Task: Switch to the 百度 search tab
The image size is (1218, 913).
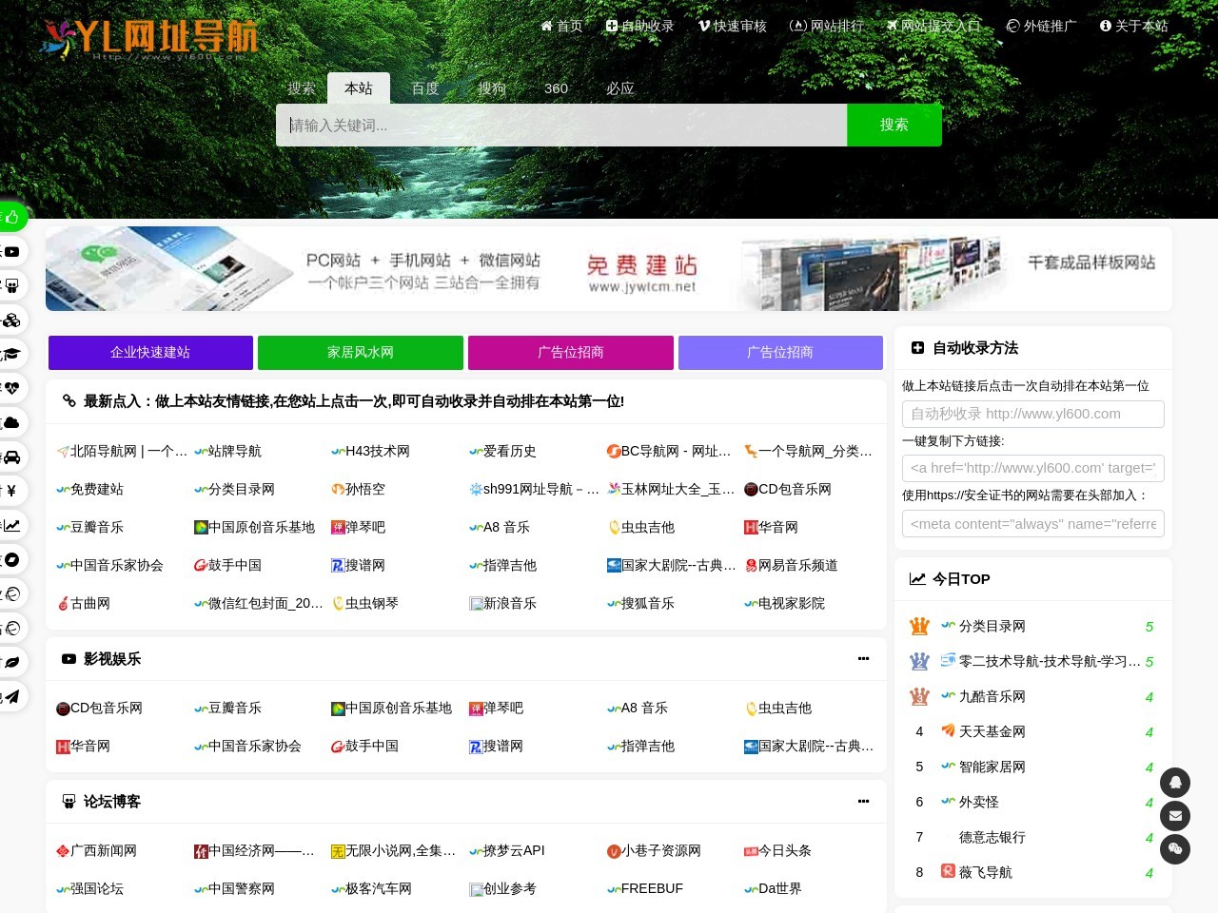Action: point(424,88)
